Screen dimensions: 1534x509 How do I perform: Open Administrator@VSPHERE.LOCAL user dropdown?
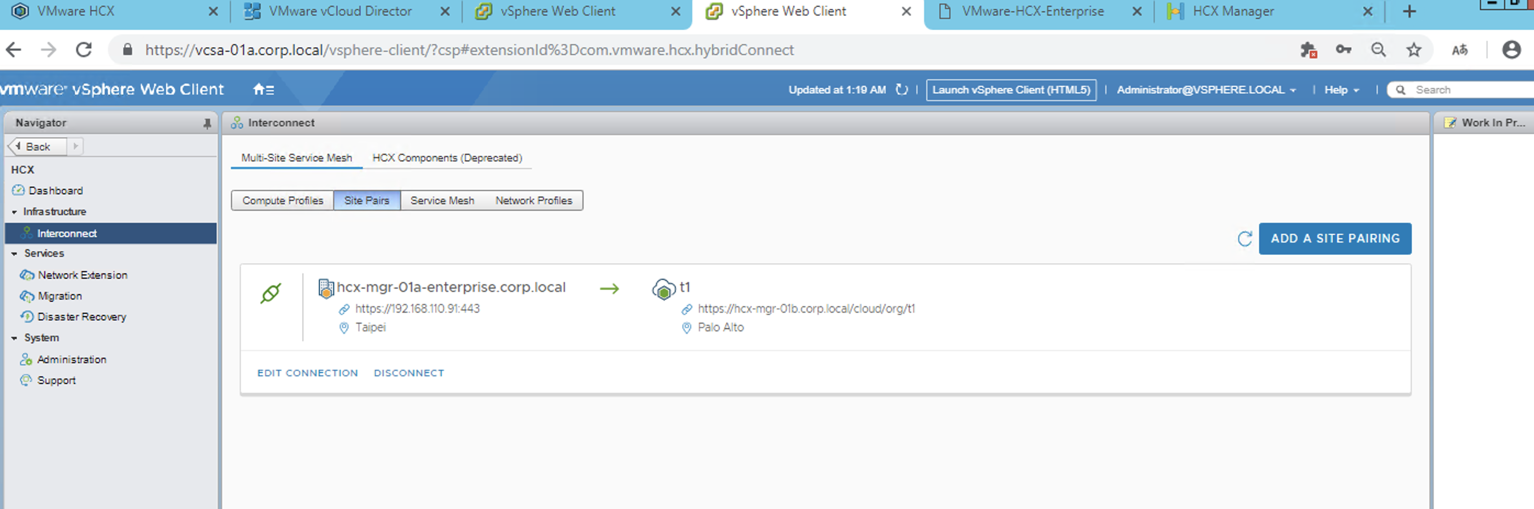(1206, 90)
